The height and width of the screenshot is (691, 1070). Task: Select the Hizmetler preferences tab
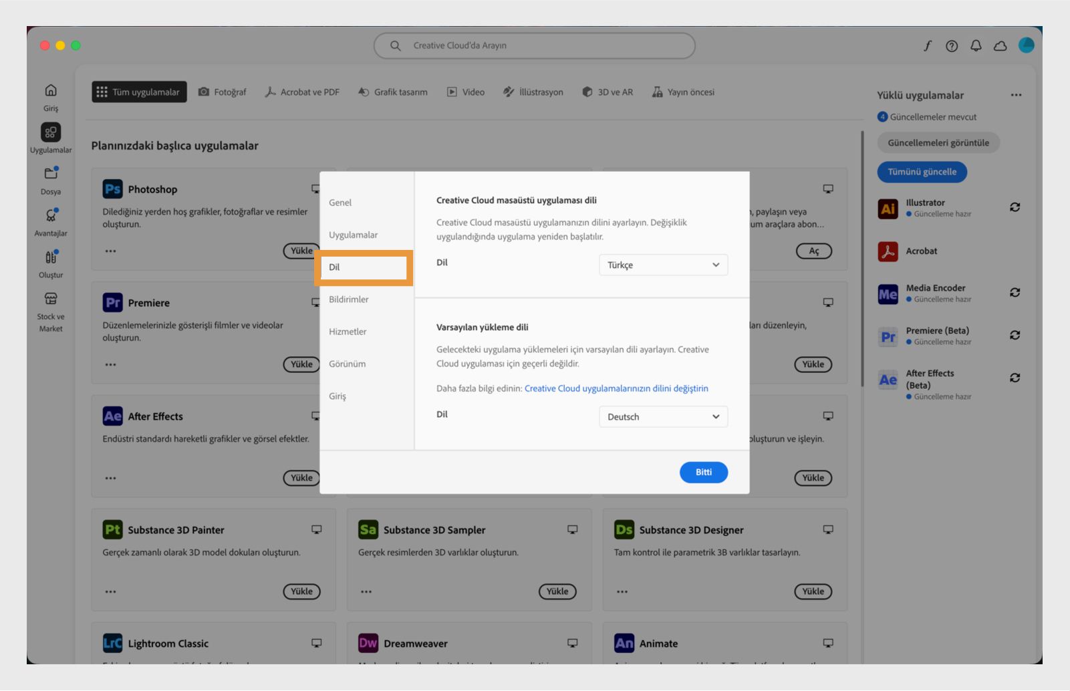click(x=348, y=331)
